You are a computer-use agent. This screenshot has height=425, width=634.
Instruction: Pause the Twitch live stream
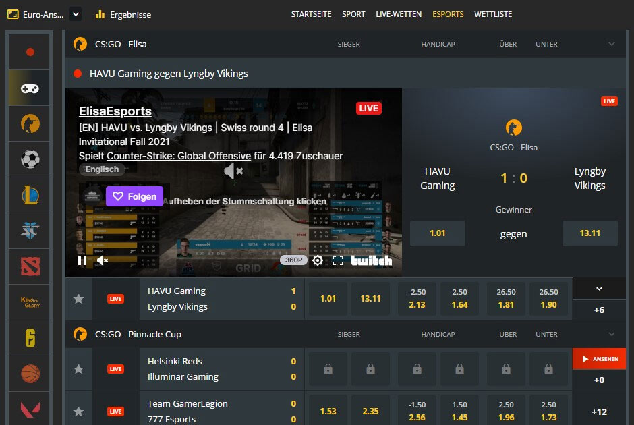click(82, 260)
